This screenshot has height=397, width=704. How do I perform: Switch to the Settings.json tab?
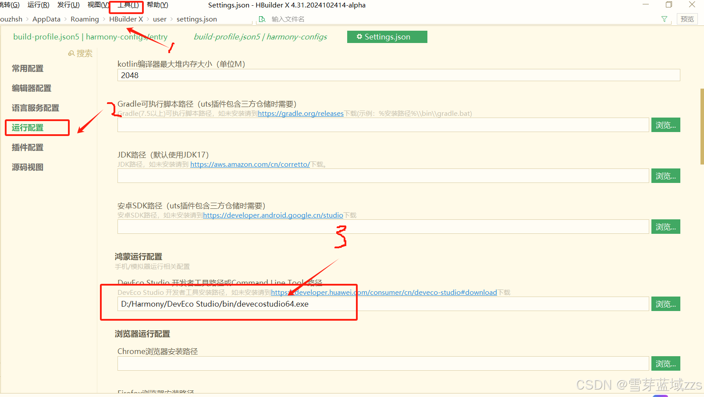(x=387, y=37)
